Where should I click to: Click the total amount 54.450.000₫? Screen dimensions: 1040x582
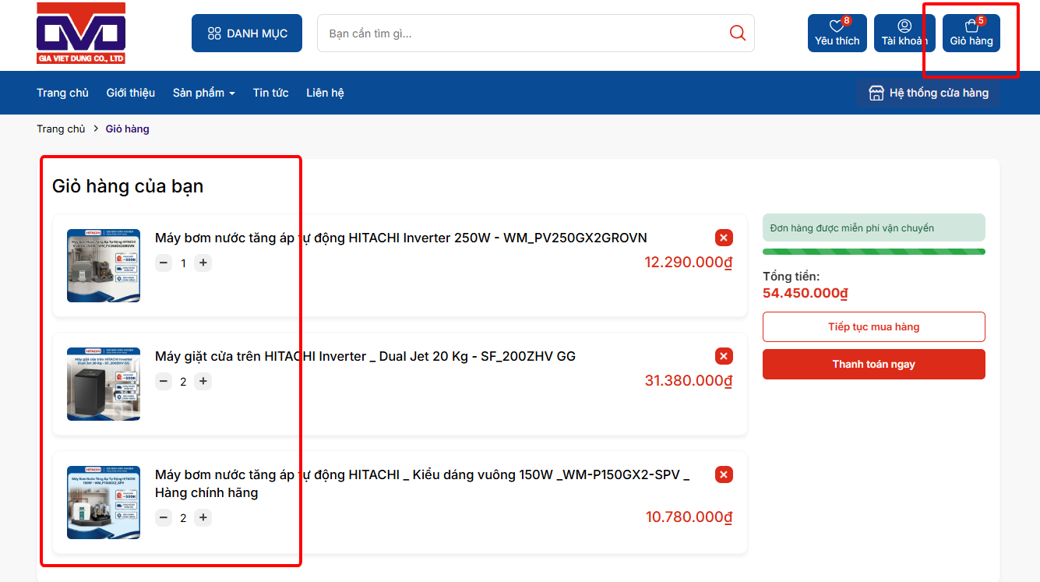[x=806, y=293]
